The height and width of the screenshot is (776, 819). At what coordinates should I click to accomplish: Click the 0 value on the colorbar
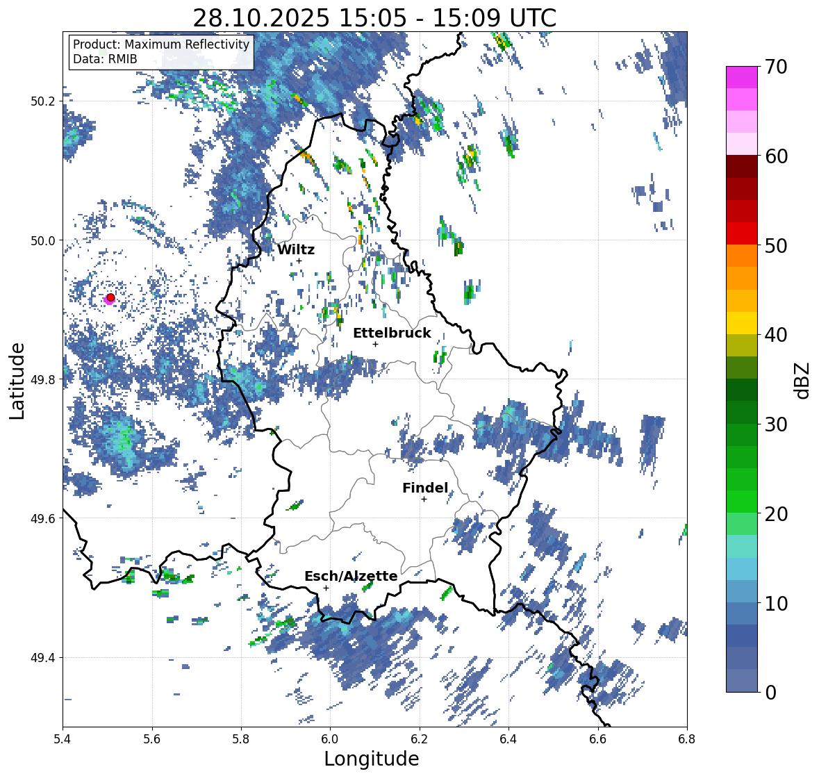tap(770, 693)
